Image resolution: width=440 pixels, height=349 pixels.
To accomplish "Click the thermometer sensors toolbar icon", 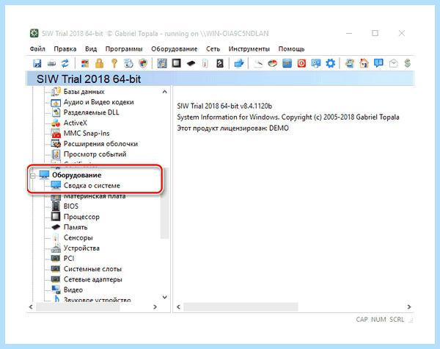I will (x=205, y=63).
